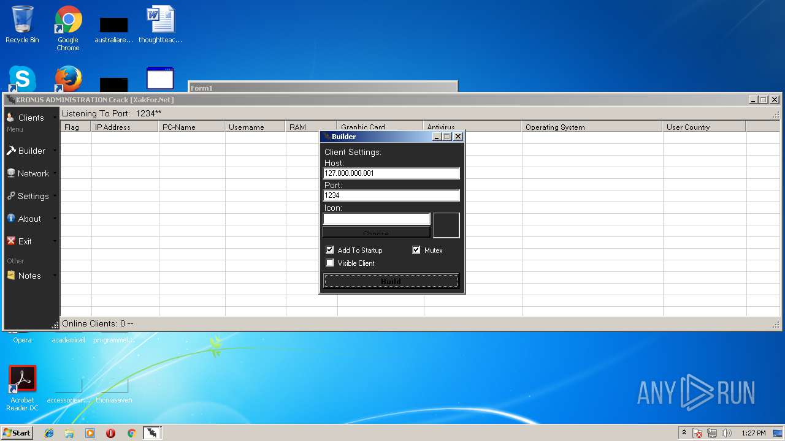Click the Host input field
The width and height of the screenshot is (785, 441).
coord(391,173)
